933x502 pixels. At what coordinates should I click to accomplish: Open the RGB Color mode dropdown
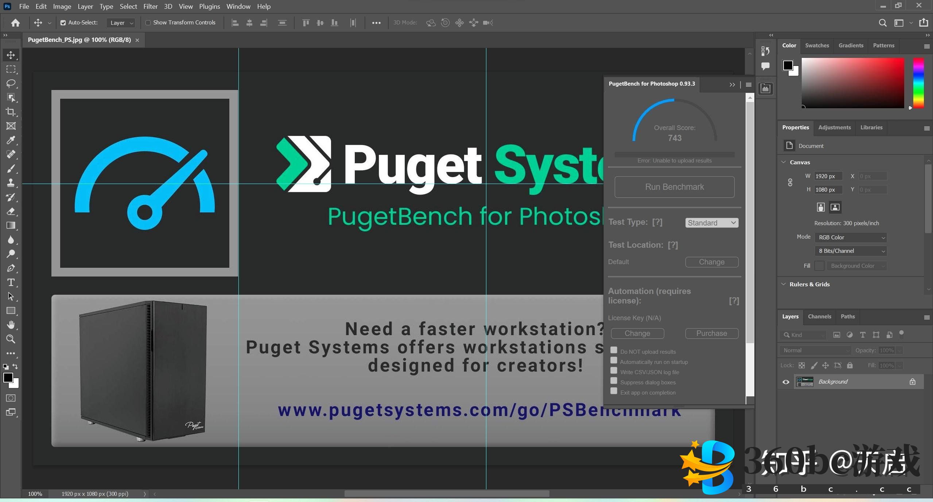pyautogui.click(x=850, y=237)
